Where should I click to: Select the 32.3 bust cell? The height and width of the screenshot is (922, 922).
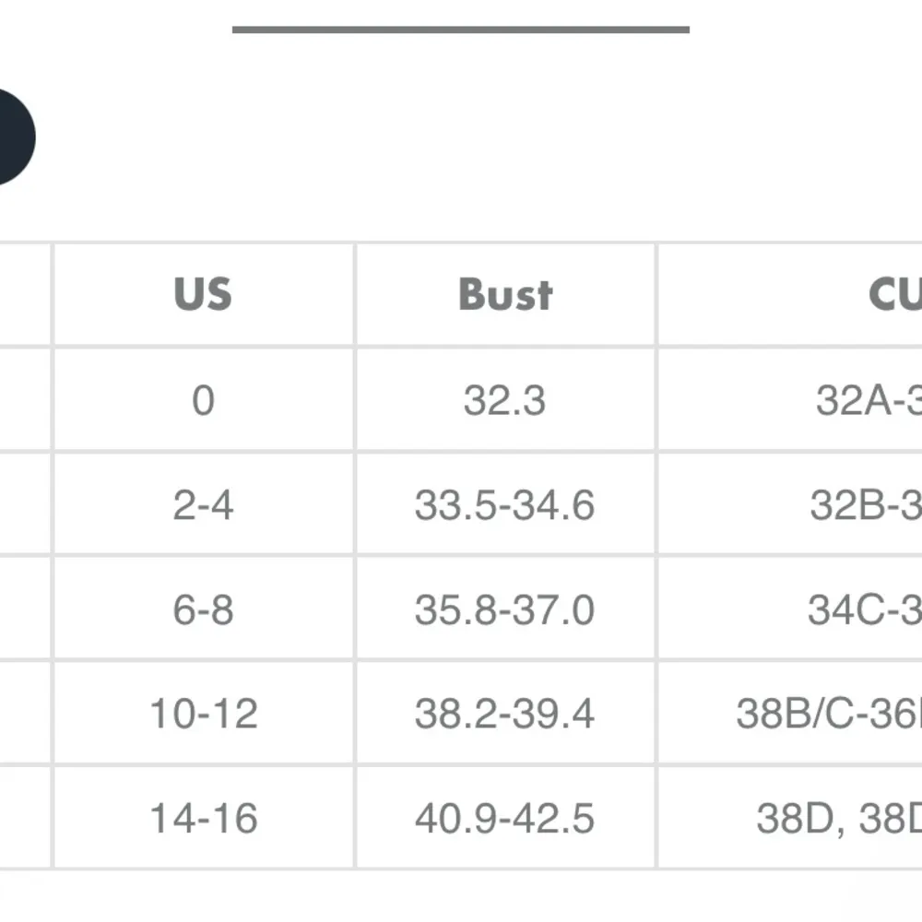(x=505, y=400)
